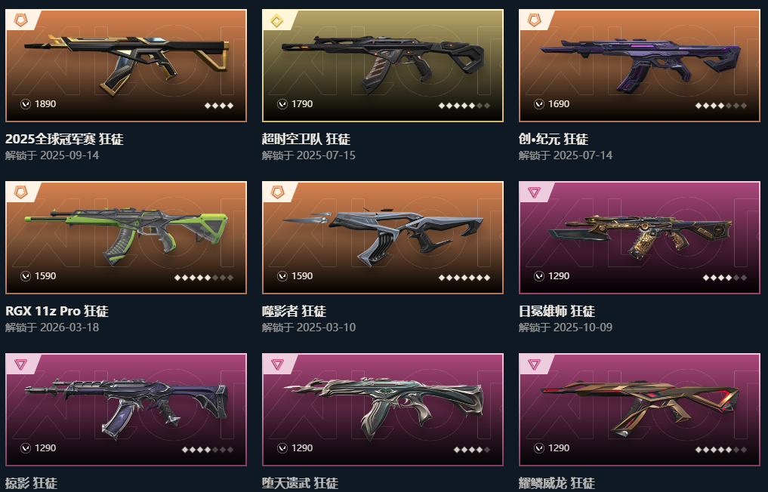This screenshot has height=492, width=768.
Task: Click the tier badge on the RGX 11z Pro card
Action: 20,192
